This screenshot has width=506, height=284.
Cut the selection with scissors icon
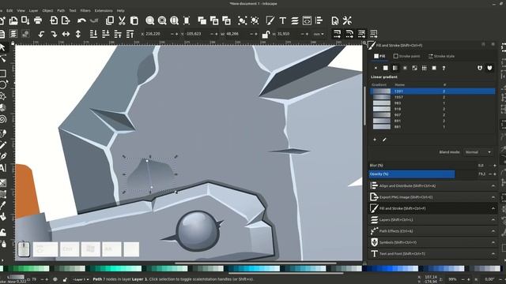pyautogui.click(x=122, y=21)
